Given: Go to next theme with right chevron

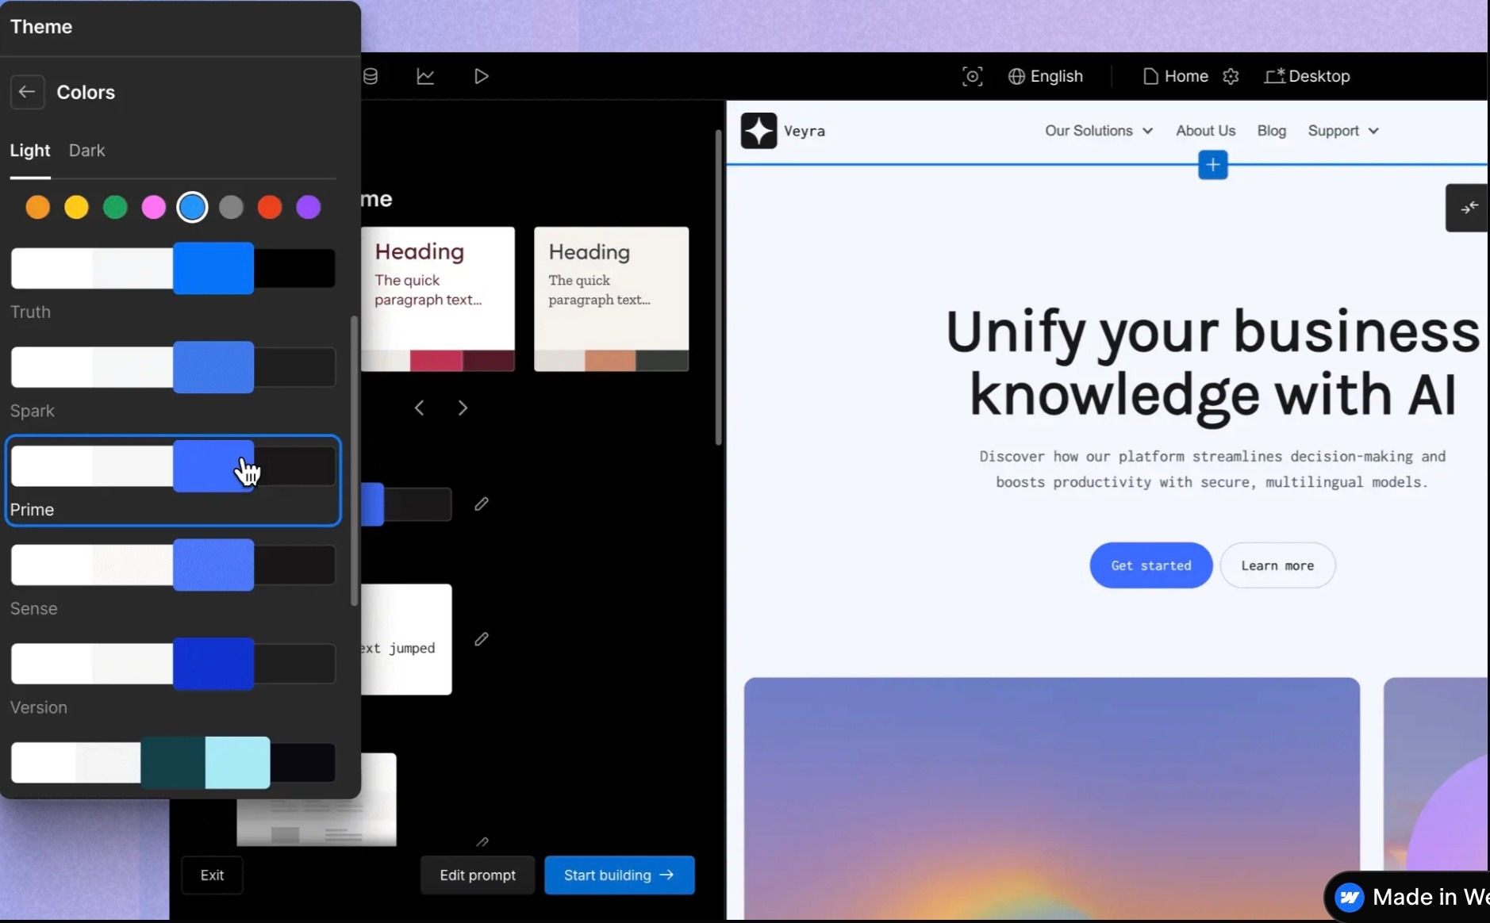Looking at the screenshot, I should point(463,408).
